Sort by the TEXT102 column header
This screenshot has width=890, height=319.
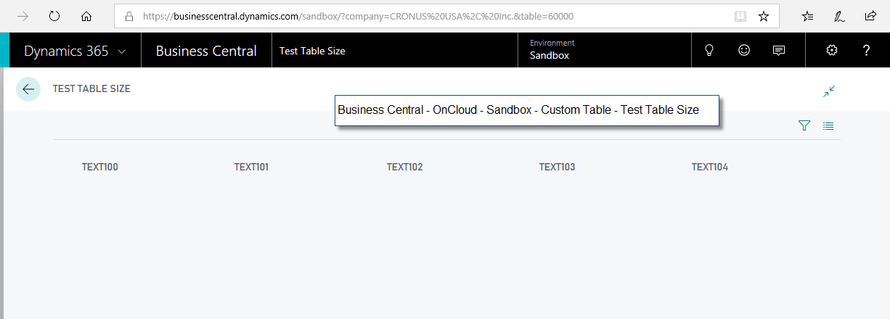(x=404, y=167)
